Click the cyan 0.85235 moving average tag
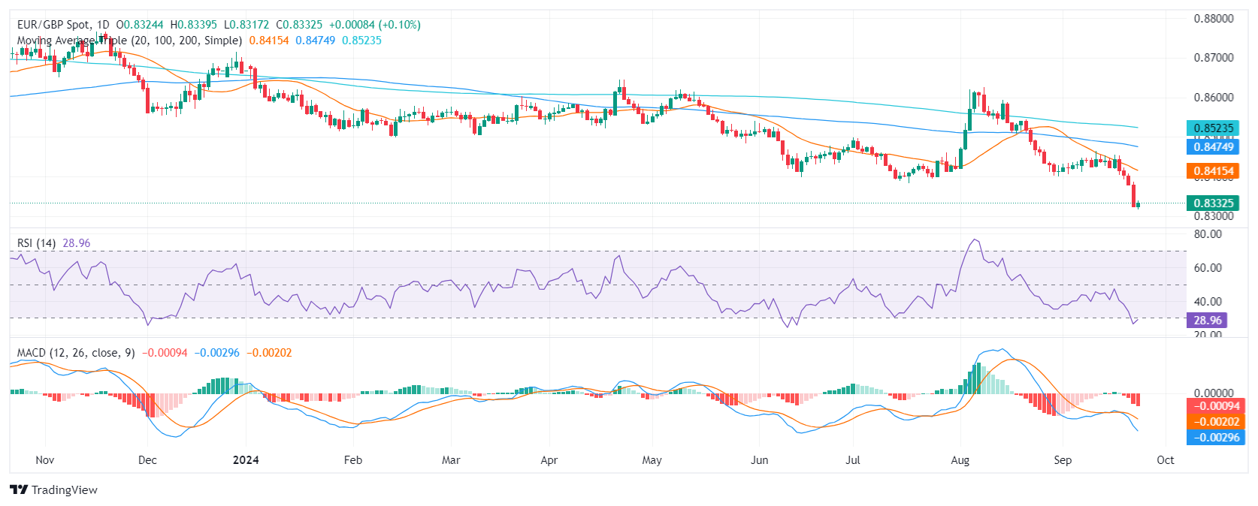This screenshot has width=1258, height=506. click(x=1213, y=128)
